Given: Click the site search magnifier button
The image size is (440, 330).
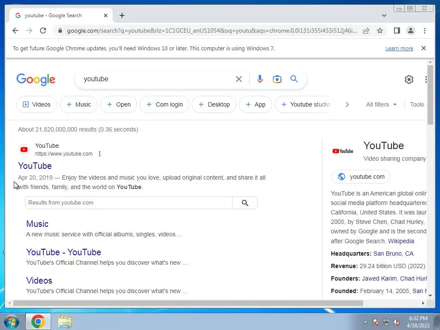Looking at the screenshot, I should tap(245, 203).
